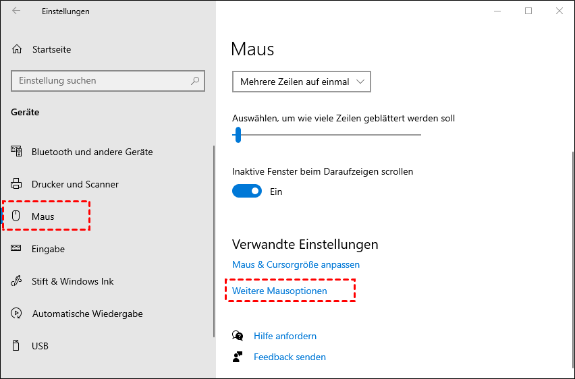Select Drucker und Scanner menu item
Image resolution: width=575 pixels, height=379 pixels.
75,184
